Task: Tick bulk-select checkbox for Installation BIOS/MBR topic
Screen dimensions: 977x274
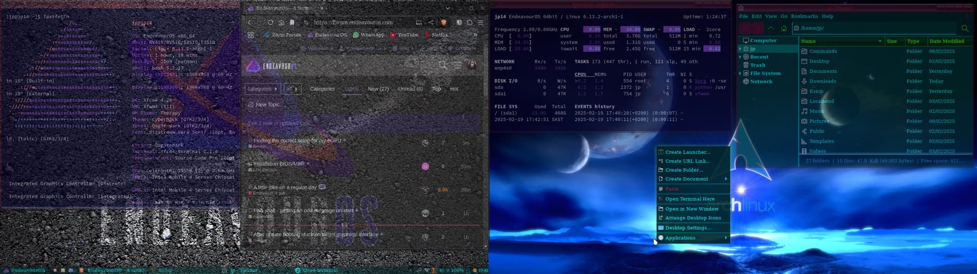Action: pyautogui.click(x=250, y=163)
